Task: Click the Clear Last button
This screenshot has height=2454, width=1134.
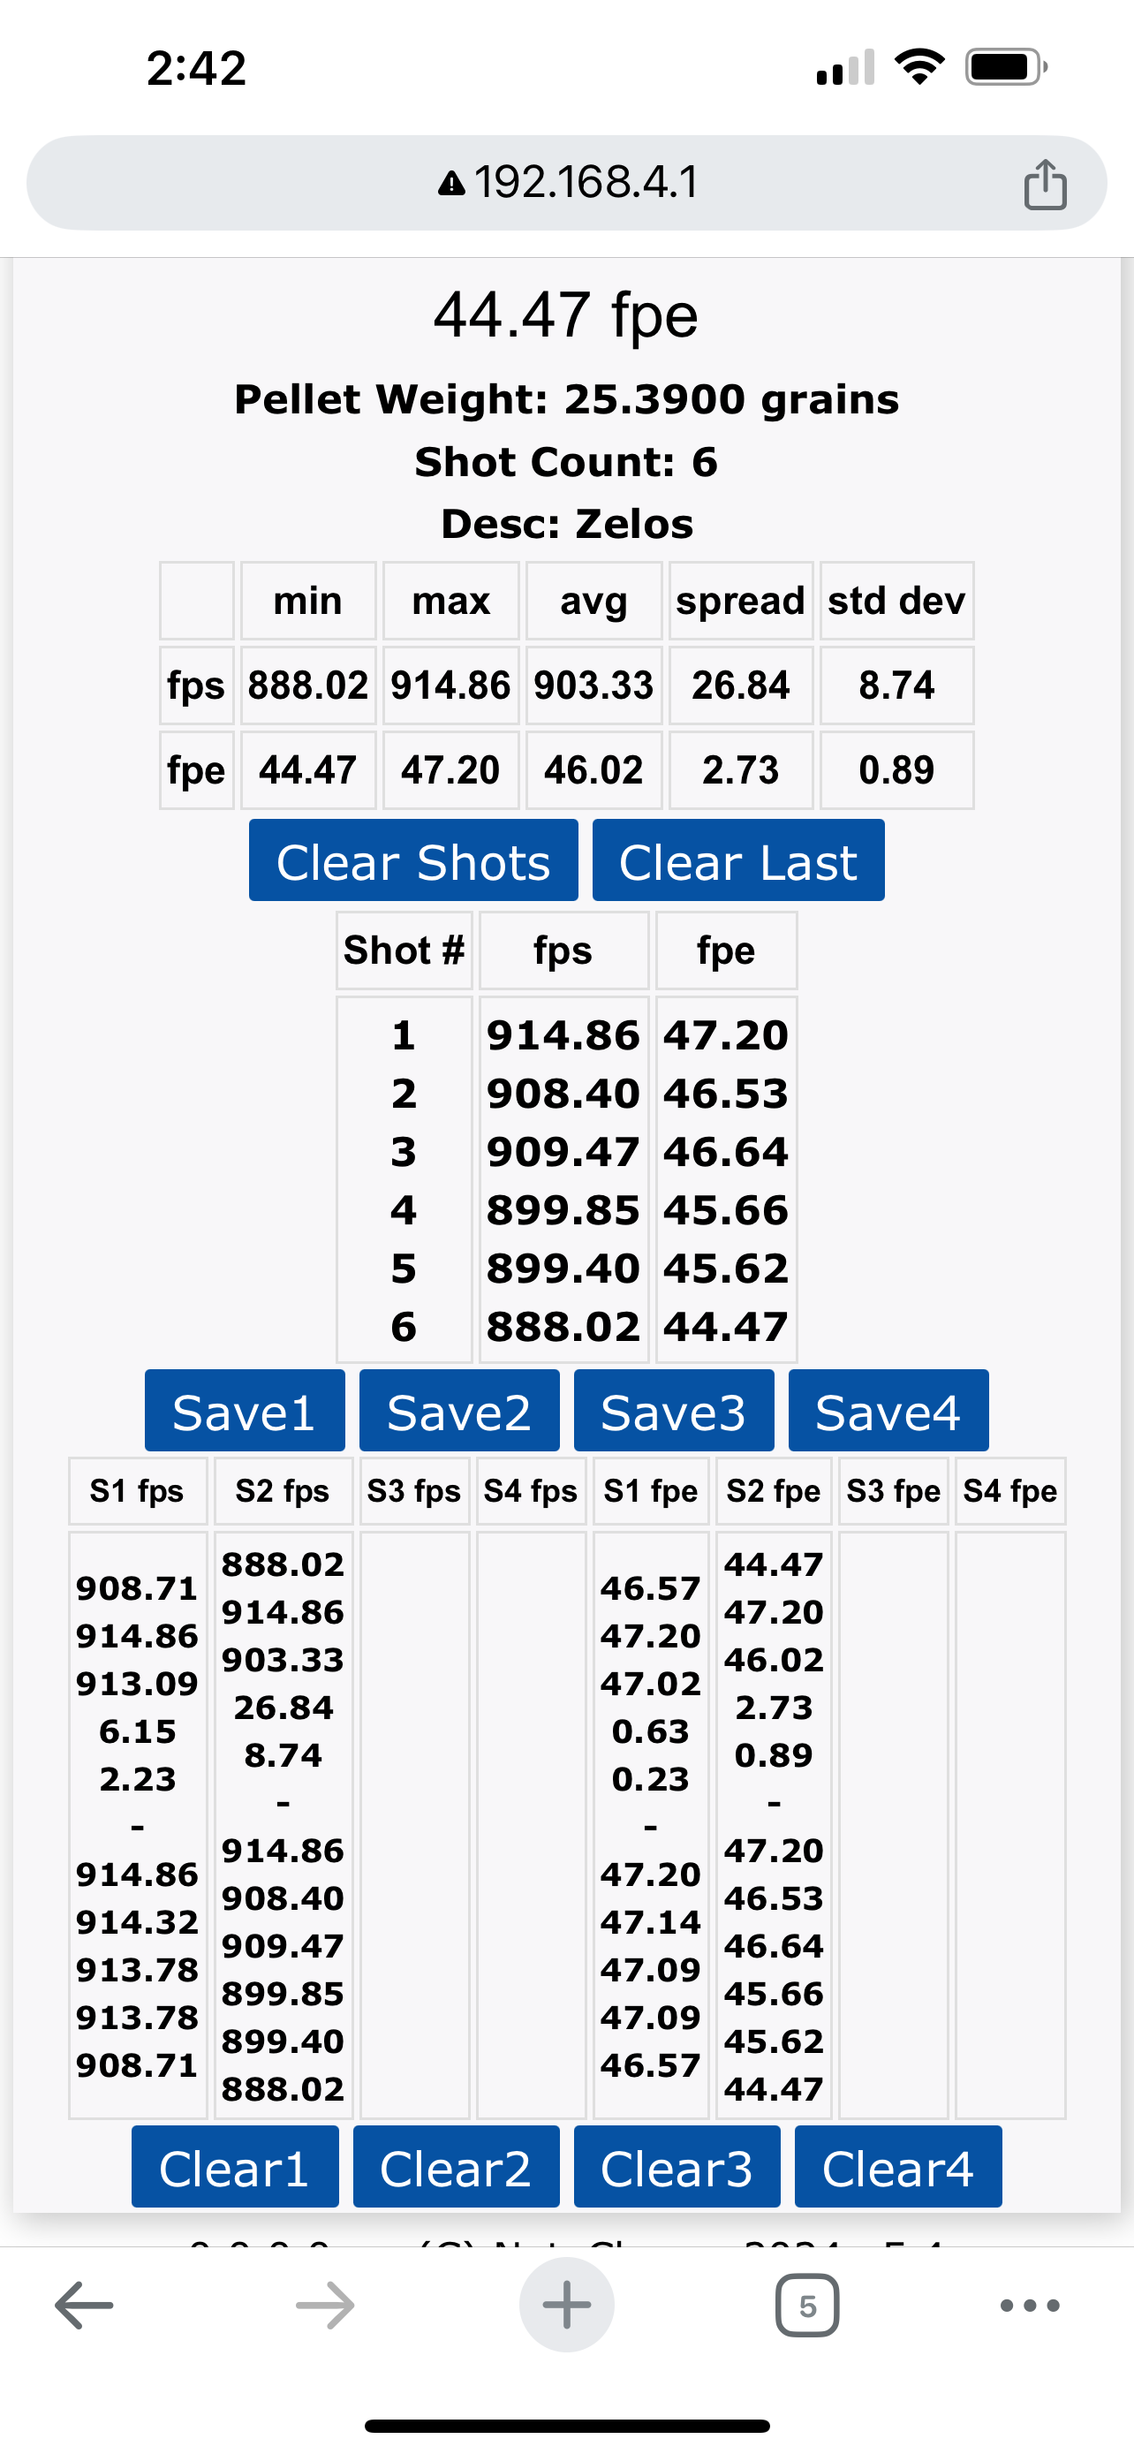Action: click(x=738, y=860)
